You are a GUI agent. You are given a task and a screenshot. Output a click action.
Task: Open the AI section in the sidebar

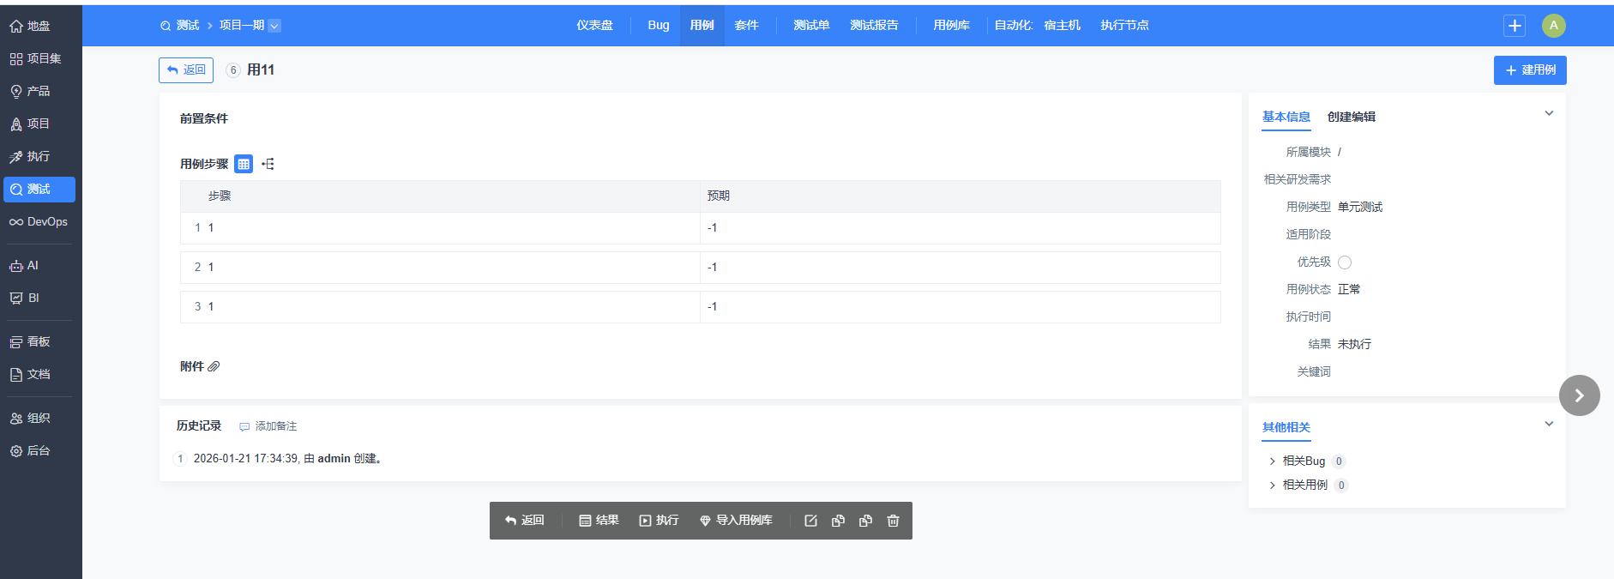click(25, 266)
